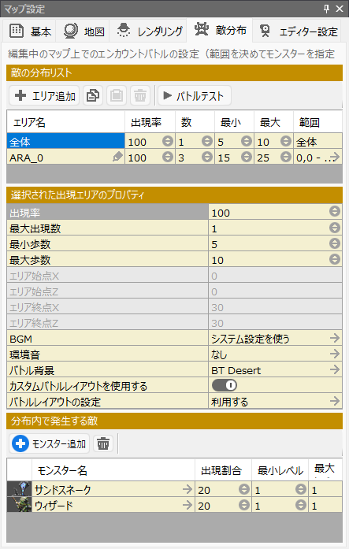Open the バトル背景 BT Desert selector arrow

tap(335, 369)
